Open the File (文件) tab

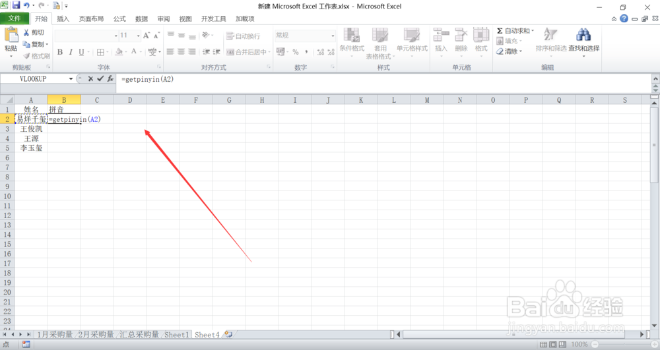15,18
